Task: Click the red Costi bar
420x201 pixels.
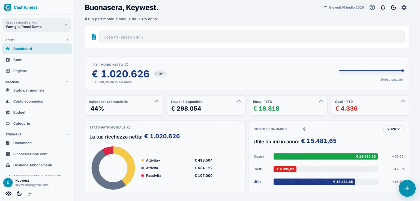Action: (x=285, y=169)
